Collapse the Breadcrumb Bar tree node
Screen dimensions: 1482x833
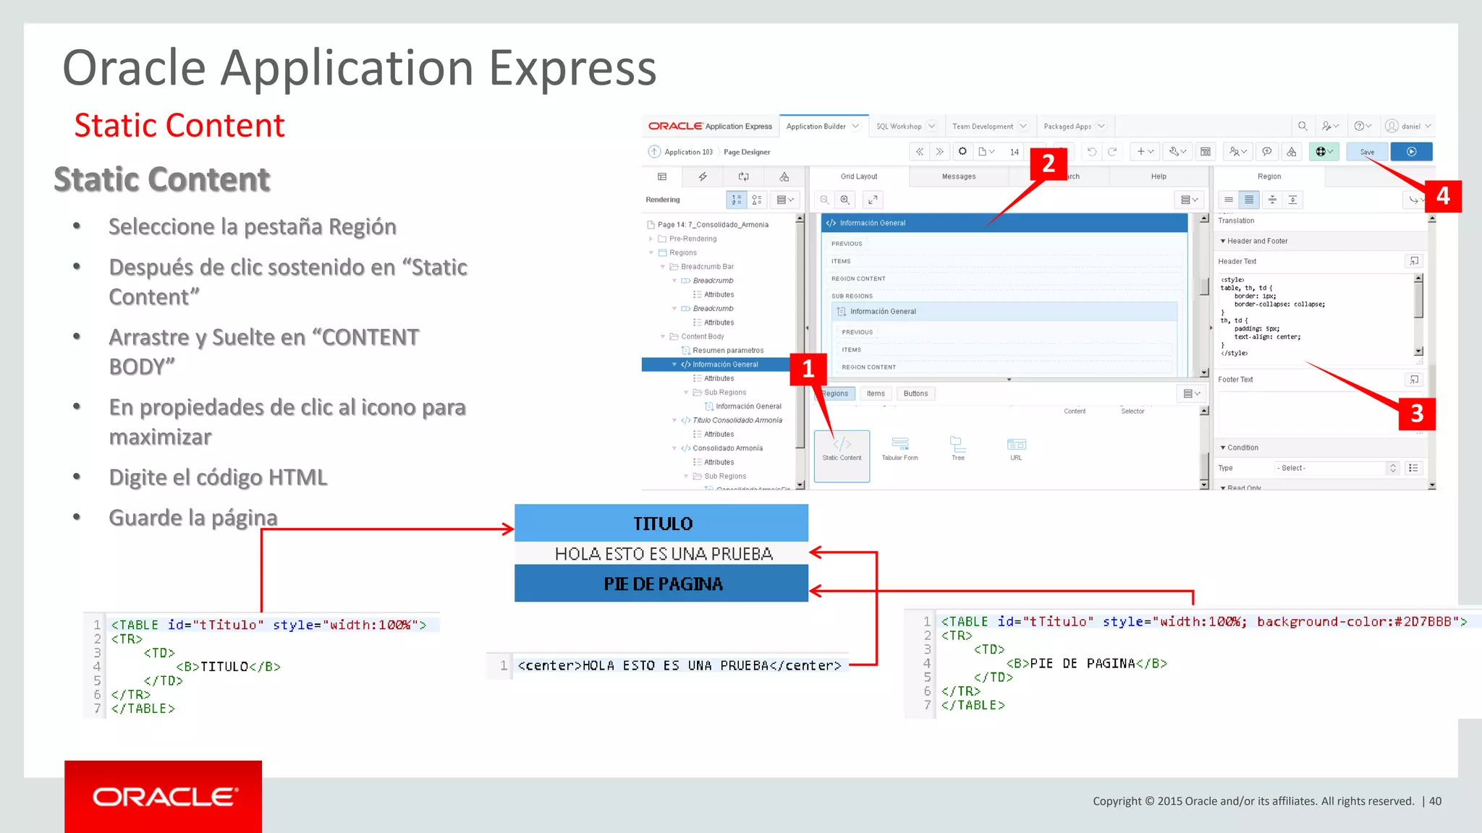click(x=662, y=267)
